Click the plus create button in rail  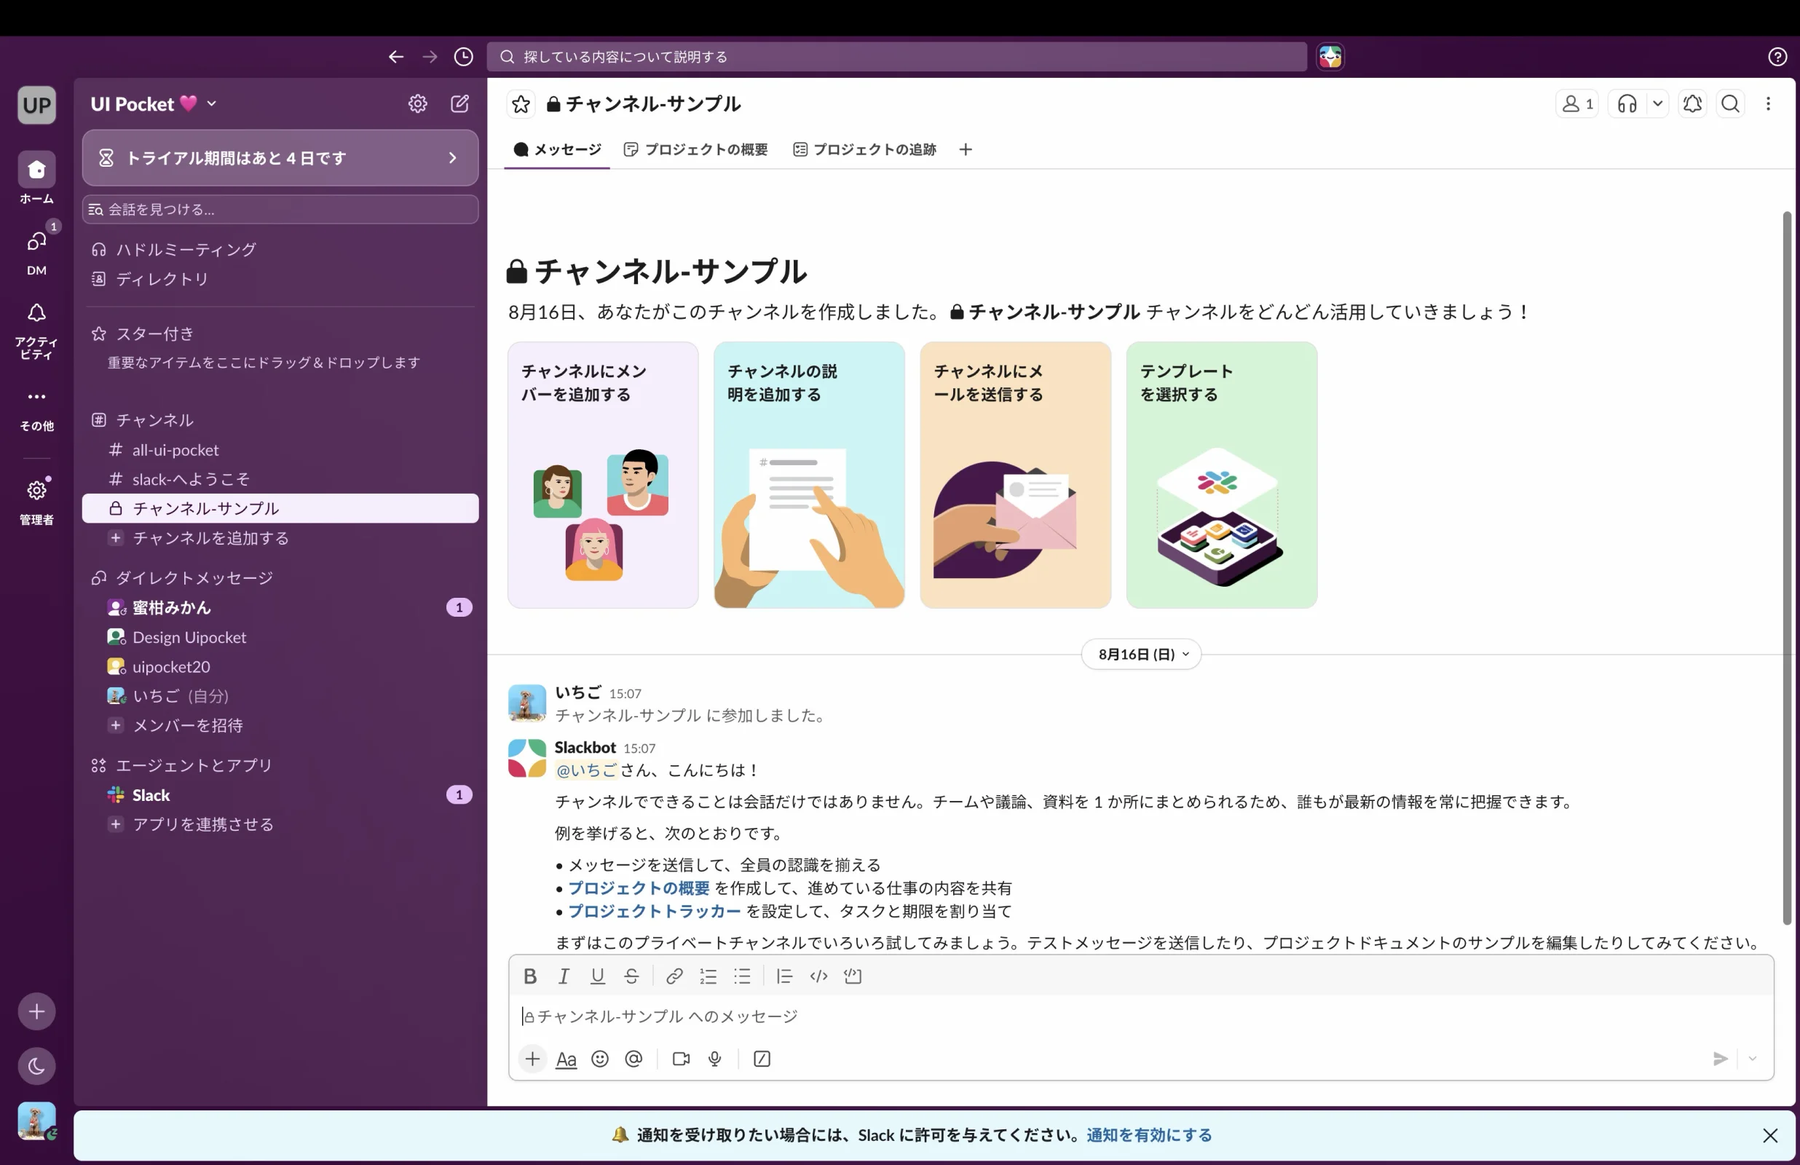click(x=36, y=1011)
